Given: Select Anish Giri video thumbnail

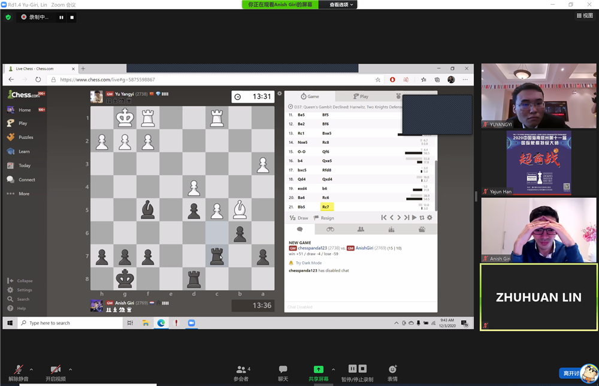Looking at the screenshot, I should 539,230.
